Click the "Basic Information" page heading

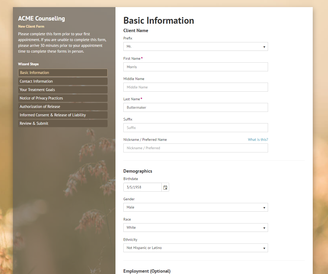tap(159, 21)
